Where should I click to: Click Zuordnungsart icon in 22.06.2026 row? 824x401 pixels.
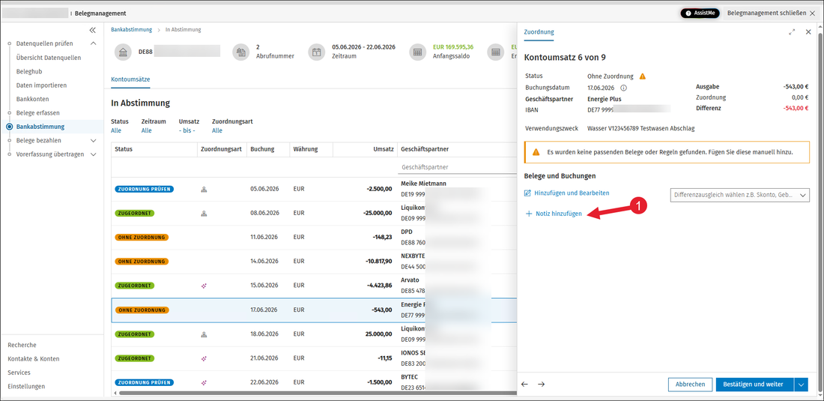click(204, 382)
